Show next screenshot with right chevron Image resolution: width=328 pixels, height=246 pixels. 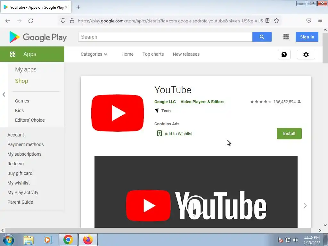[305, 206]
